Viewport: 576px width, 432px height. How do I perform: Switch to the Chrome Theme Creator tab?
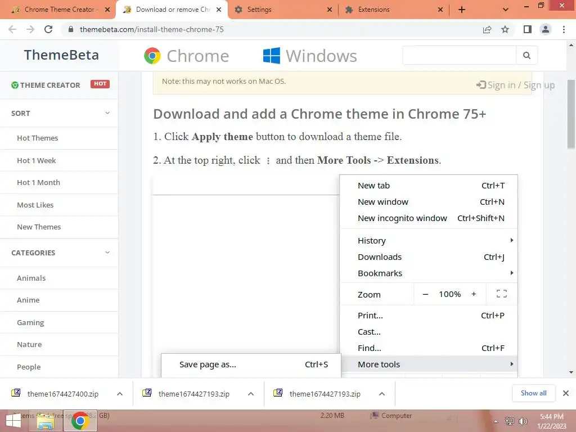(58, 10)
